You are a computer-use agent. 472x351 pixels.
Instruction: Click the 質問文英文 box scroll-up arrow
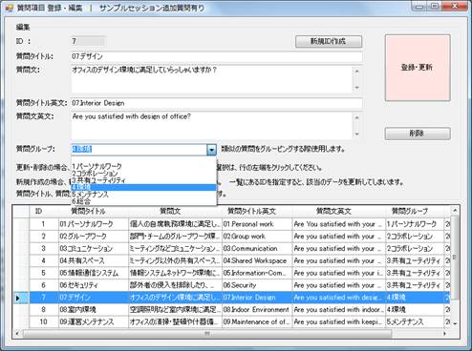[357, 117]
